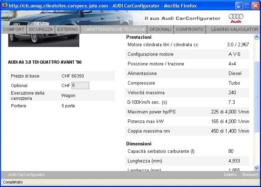Viewport: 261px width, 187px height.
Task: Click the '4x4' traction value
Action: (232, 64)
